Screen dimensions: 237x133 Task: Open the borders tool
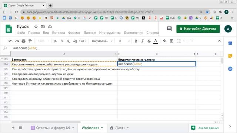[171, 41]
